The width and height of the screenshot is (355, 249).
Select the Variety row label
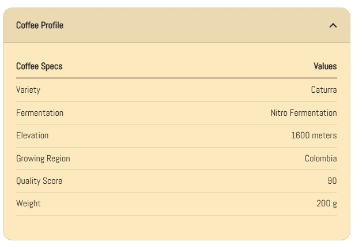(28, 90)
